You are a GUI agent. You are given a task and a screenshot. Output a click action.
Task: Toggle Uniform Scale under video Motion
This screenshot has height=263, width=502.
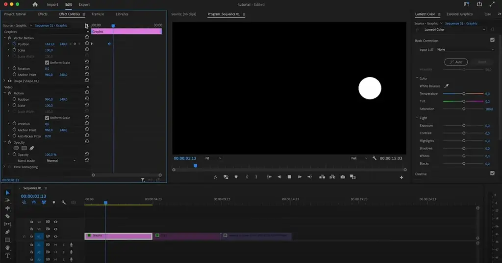click(x=47, y=118)
